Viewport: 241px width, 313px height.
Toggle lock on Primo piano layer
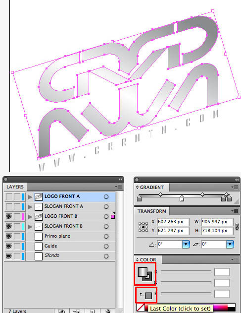[17, 236]
